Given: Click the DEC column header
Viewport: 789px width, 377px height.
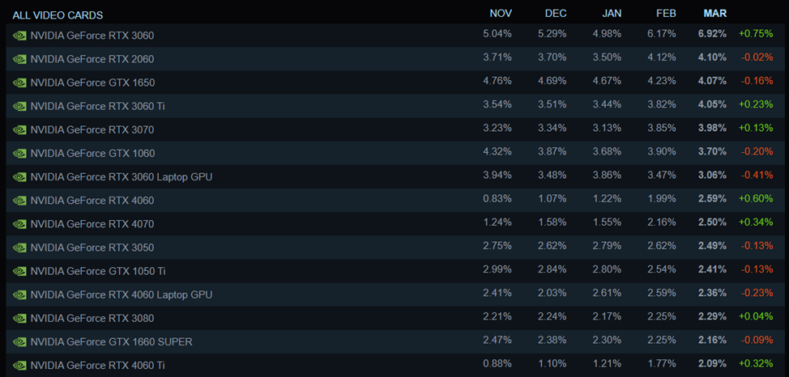Looking at the screenshot, I should 556,13.
